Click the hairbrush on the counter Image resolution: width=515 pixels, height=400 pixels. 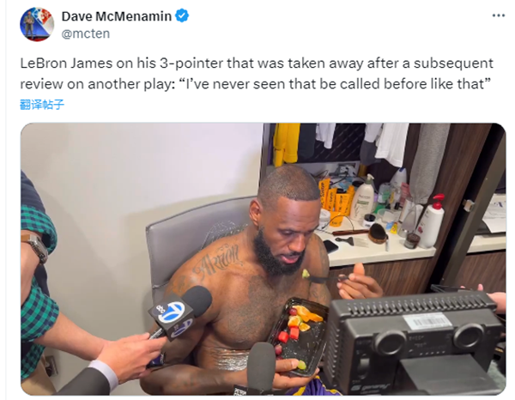pos(379,233)
